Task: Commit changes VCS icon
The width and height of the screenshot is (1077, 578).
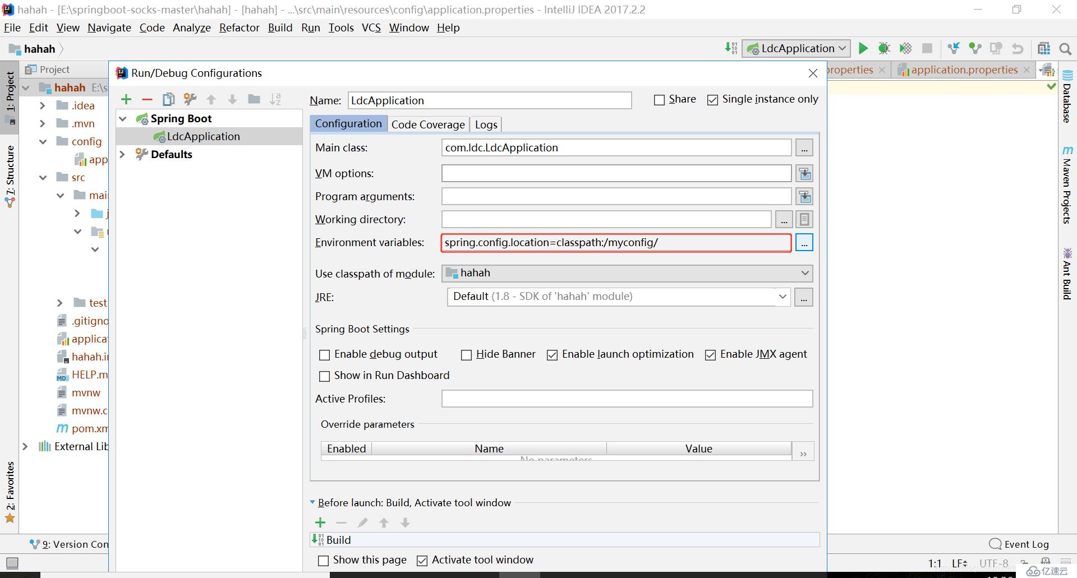Action: (975, 49)
